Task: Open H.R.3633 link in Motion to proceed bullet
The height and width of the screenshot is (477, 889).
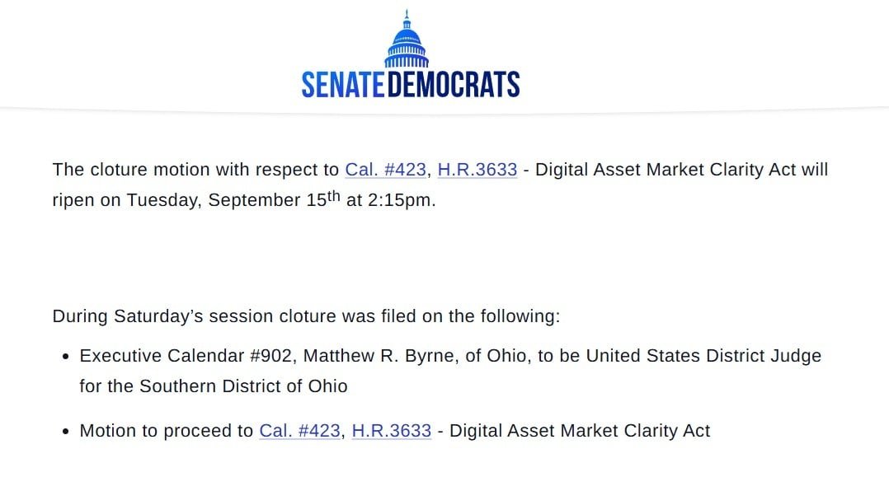Action: 391,431
